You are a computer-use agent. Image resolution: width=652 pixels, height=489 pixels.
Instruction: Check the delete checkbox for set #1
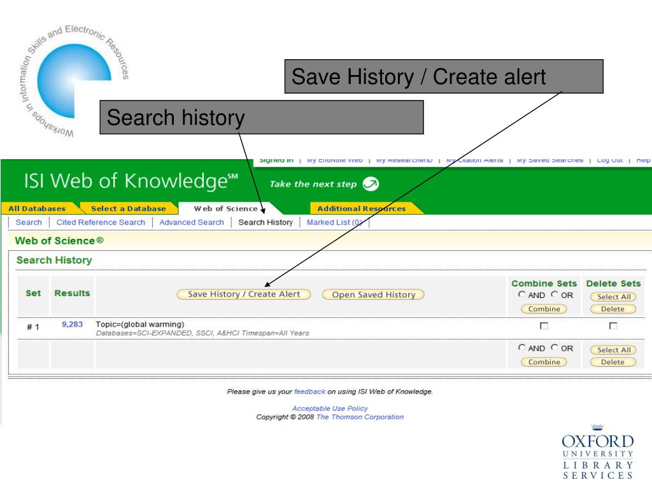tap(613, 325)
